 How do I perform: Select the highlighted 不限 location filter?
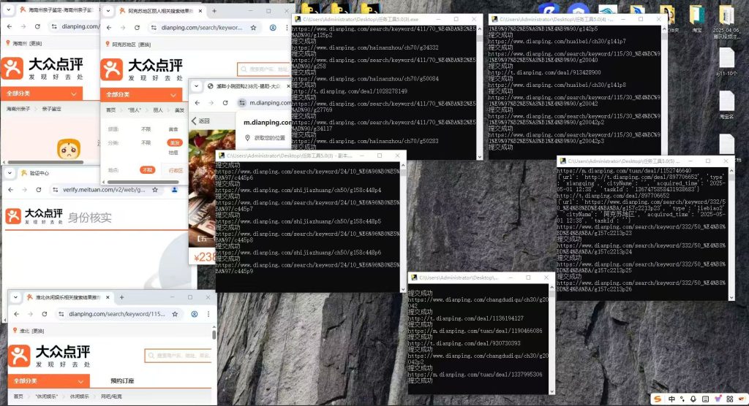[x=147, y=170]
